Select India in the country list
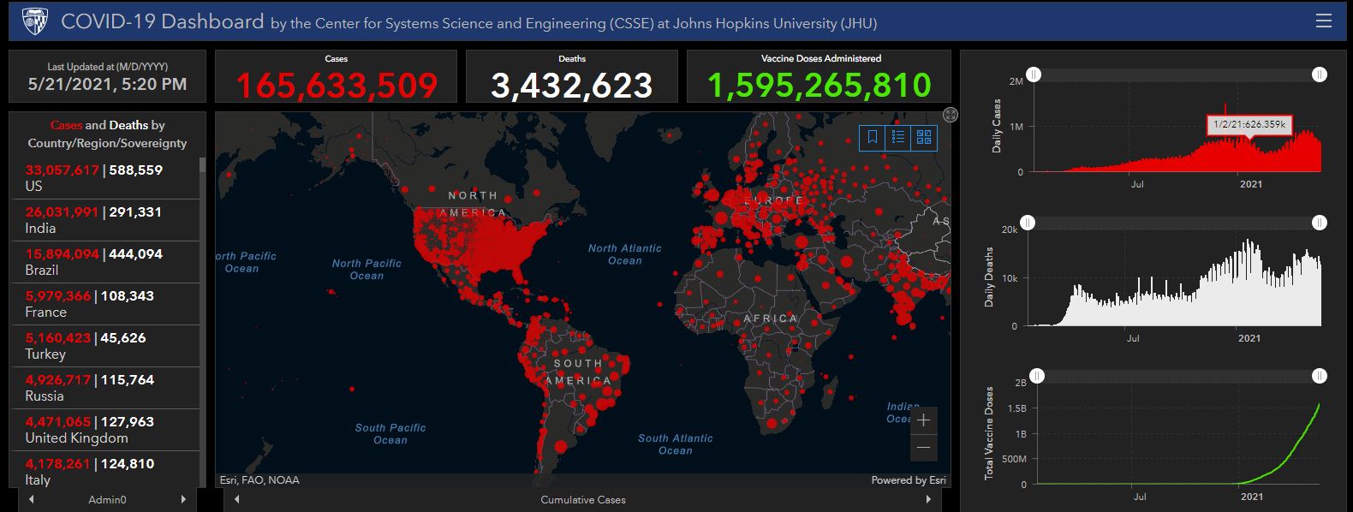This screenshot has width=1353, height=512. tap(103, 220)
